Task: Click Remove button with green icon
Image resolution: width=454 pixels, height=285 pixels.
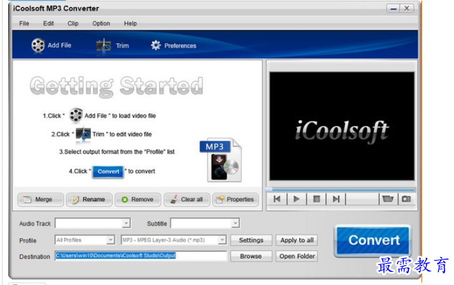Action: (137, 200)
